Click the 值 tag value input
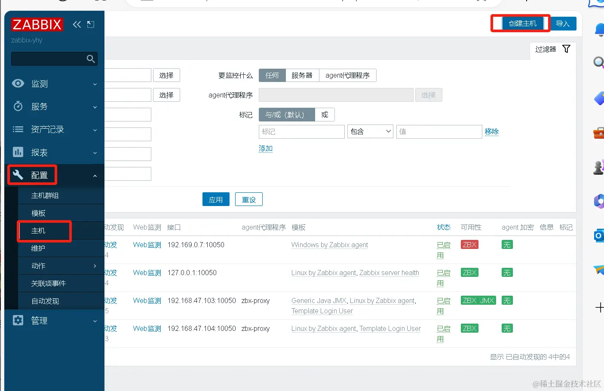This screenshot has height=391, width=604. click(x=439, y=131)
